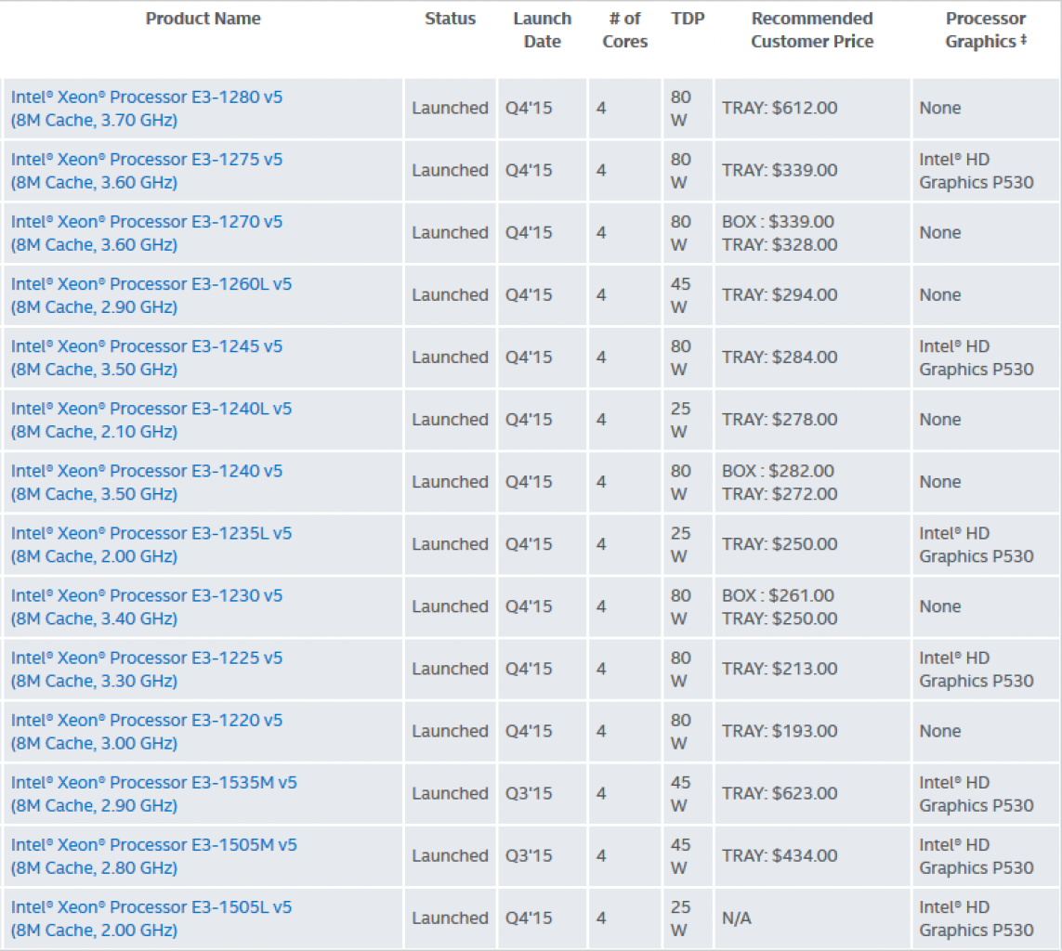Open the Xeon E3-1505M v5 product link
Viewport: 1062px width, 951px height.
point(153,855)
